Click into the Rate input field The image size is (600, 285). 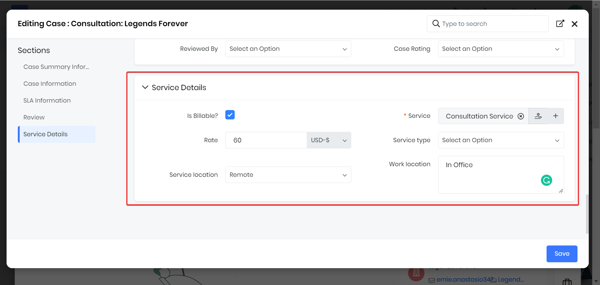(x=266, y=140)
